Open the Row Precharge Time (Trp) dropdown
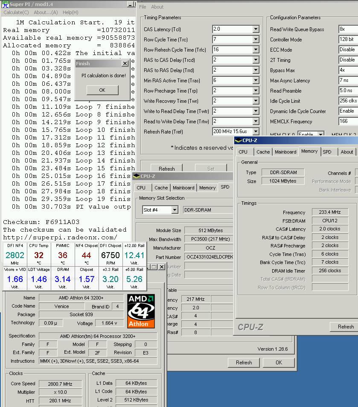The height and width of the screenshot is (407, 358). 256,90
